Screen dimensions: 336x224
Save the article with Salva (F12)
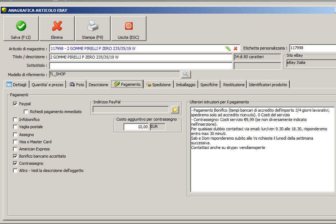[x=21, y=28]
